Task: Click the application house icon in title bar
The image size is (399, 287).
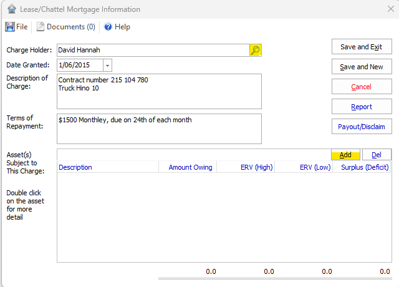Action: pos(11,9)
